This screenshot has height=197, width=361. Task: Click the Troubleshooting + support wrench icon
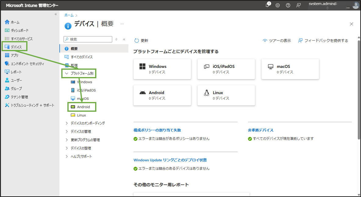(x=7, y=105)
